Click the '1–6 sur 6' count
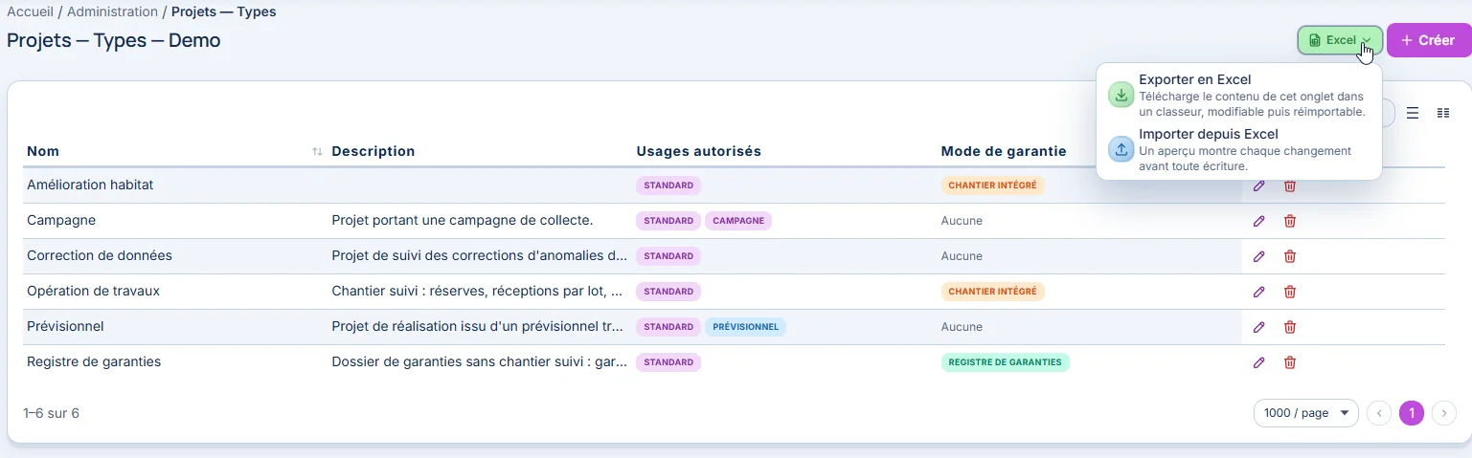1472x458 pixels. 51,413
